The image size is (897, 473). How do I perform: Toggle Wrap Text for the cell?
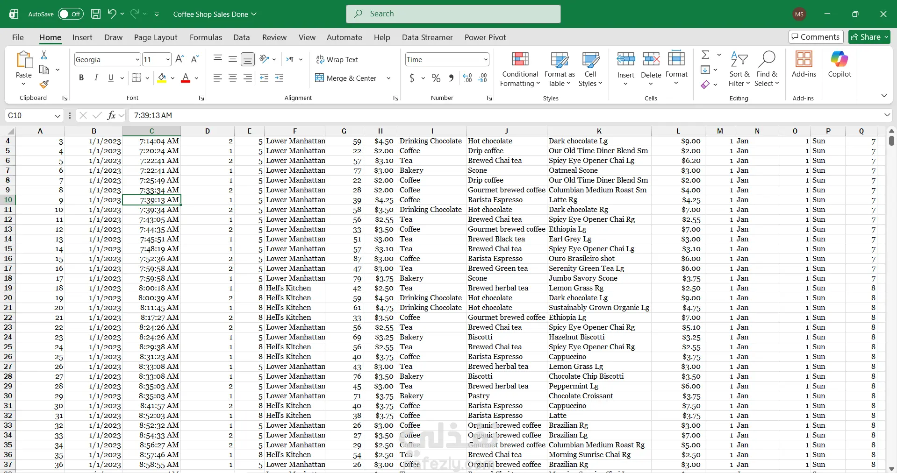click(337, 59)
